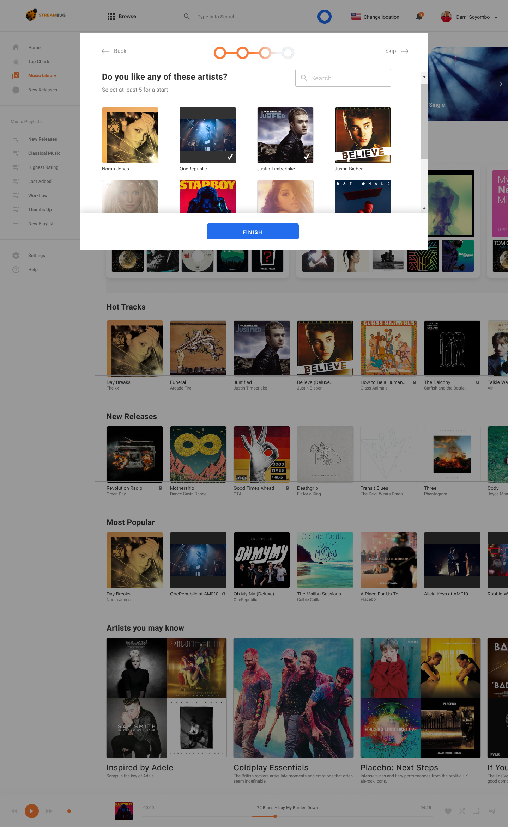Open the Browse grid icon
Image resolution: width=508 pixels, height=827 pixels.
[x=111, y=17]
